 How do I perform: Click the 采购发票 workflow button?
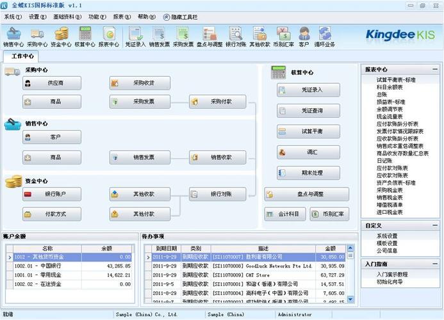140,102
